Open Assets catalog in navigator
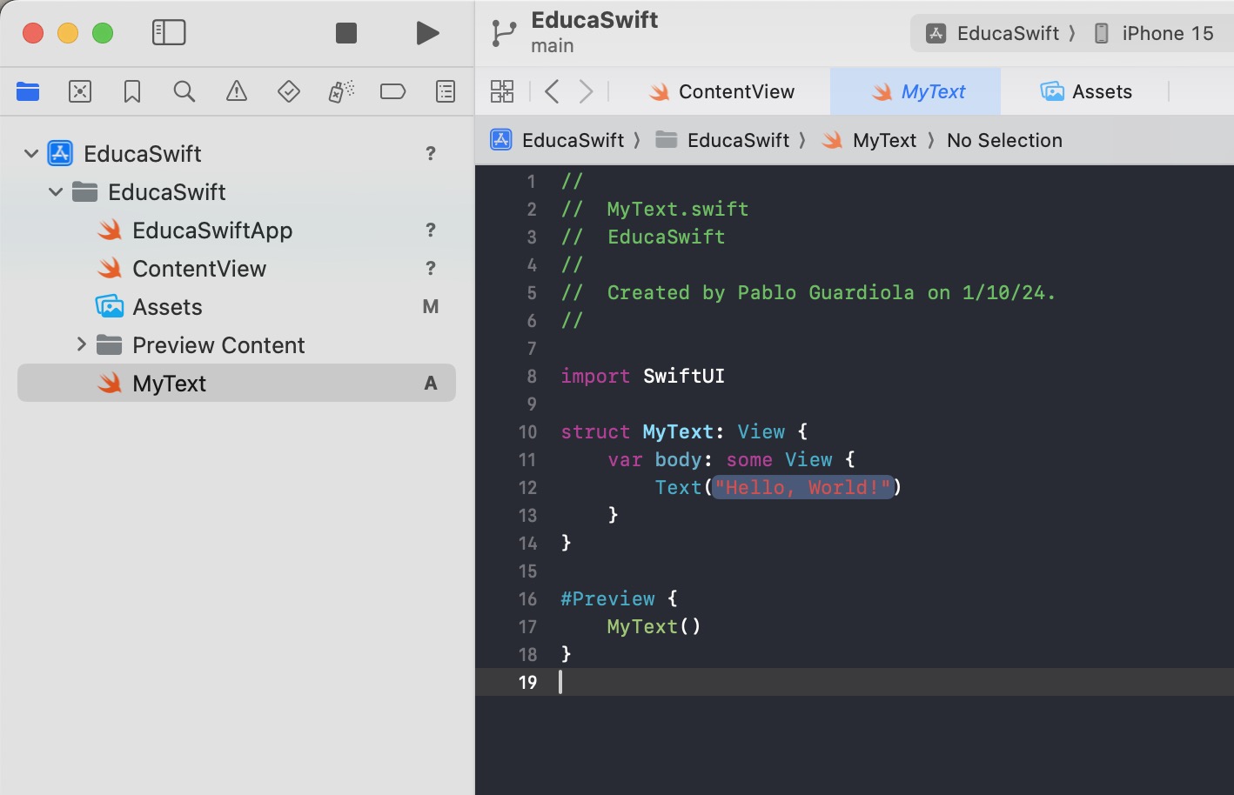This screenshot has height=795, width=1234. pos(237,307)
